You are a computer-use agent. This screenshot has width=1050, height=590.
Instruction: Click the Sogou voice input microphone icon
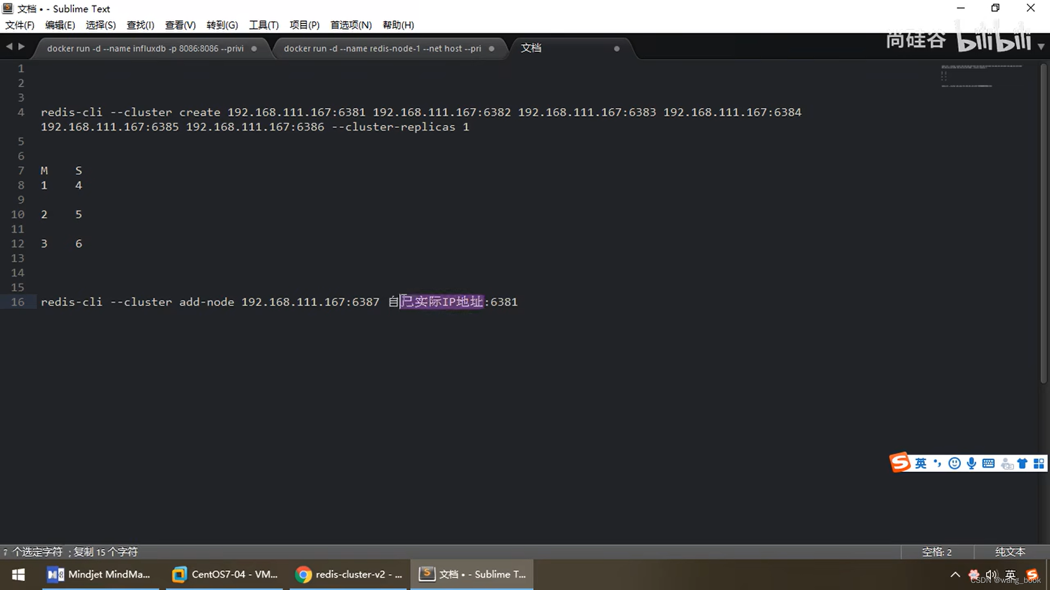(971, 464)
